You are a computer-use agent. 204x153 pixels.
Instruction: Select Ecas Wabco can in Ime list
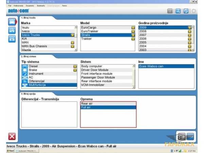tap(166, 66)
